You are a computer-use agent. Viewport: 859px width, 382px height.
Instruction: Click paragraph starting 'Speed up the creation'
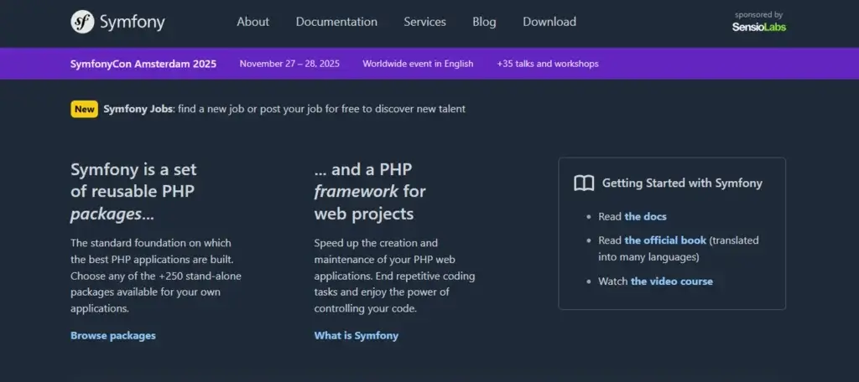[x=394, y=276]
